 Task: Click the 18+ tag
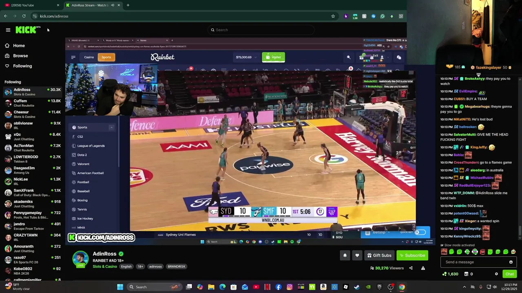point(140,267)
